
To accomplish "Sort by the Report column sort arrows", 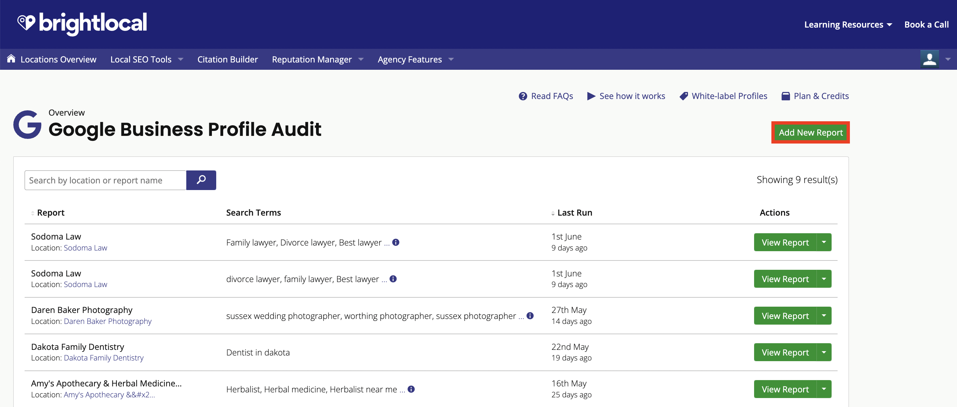I will pyautogui.click(x=33, y=213).
